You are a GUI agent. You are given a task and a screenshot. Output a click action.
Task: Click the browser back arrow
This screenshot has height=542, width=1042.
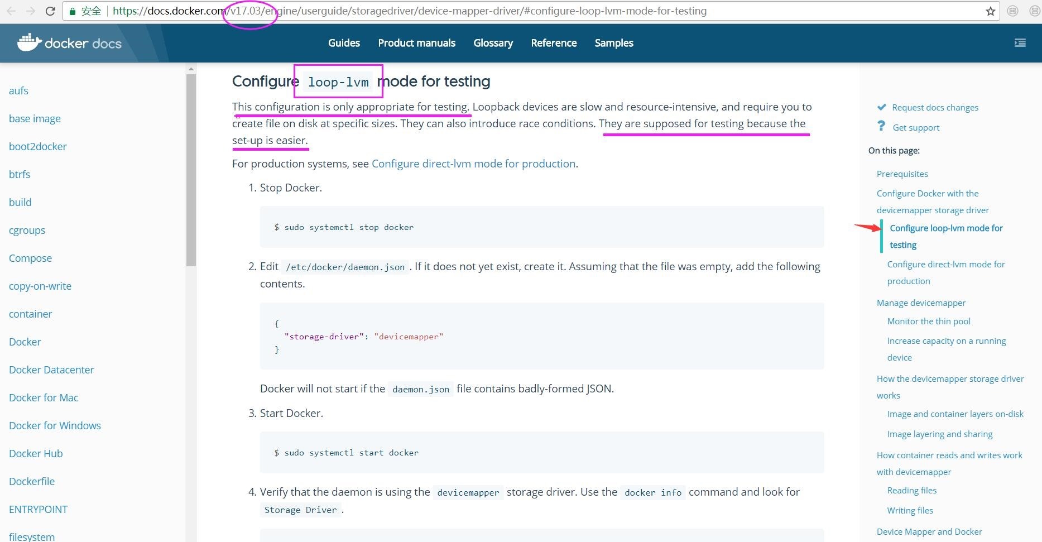point(11,11)
